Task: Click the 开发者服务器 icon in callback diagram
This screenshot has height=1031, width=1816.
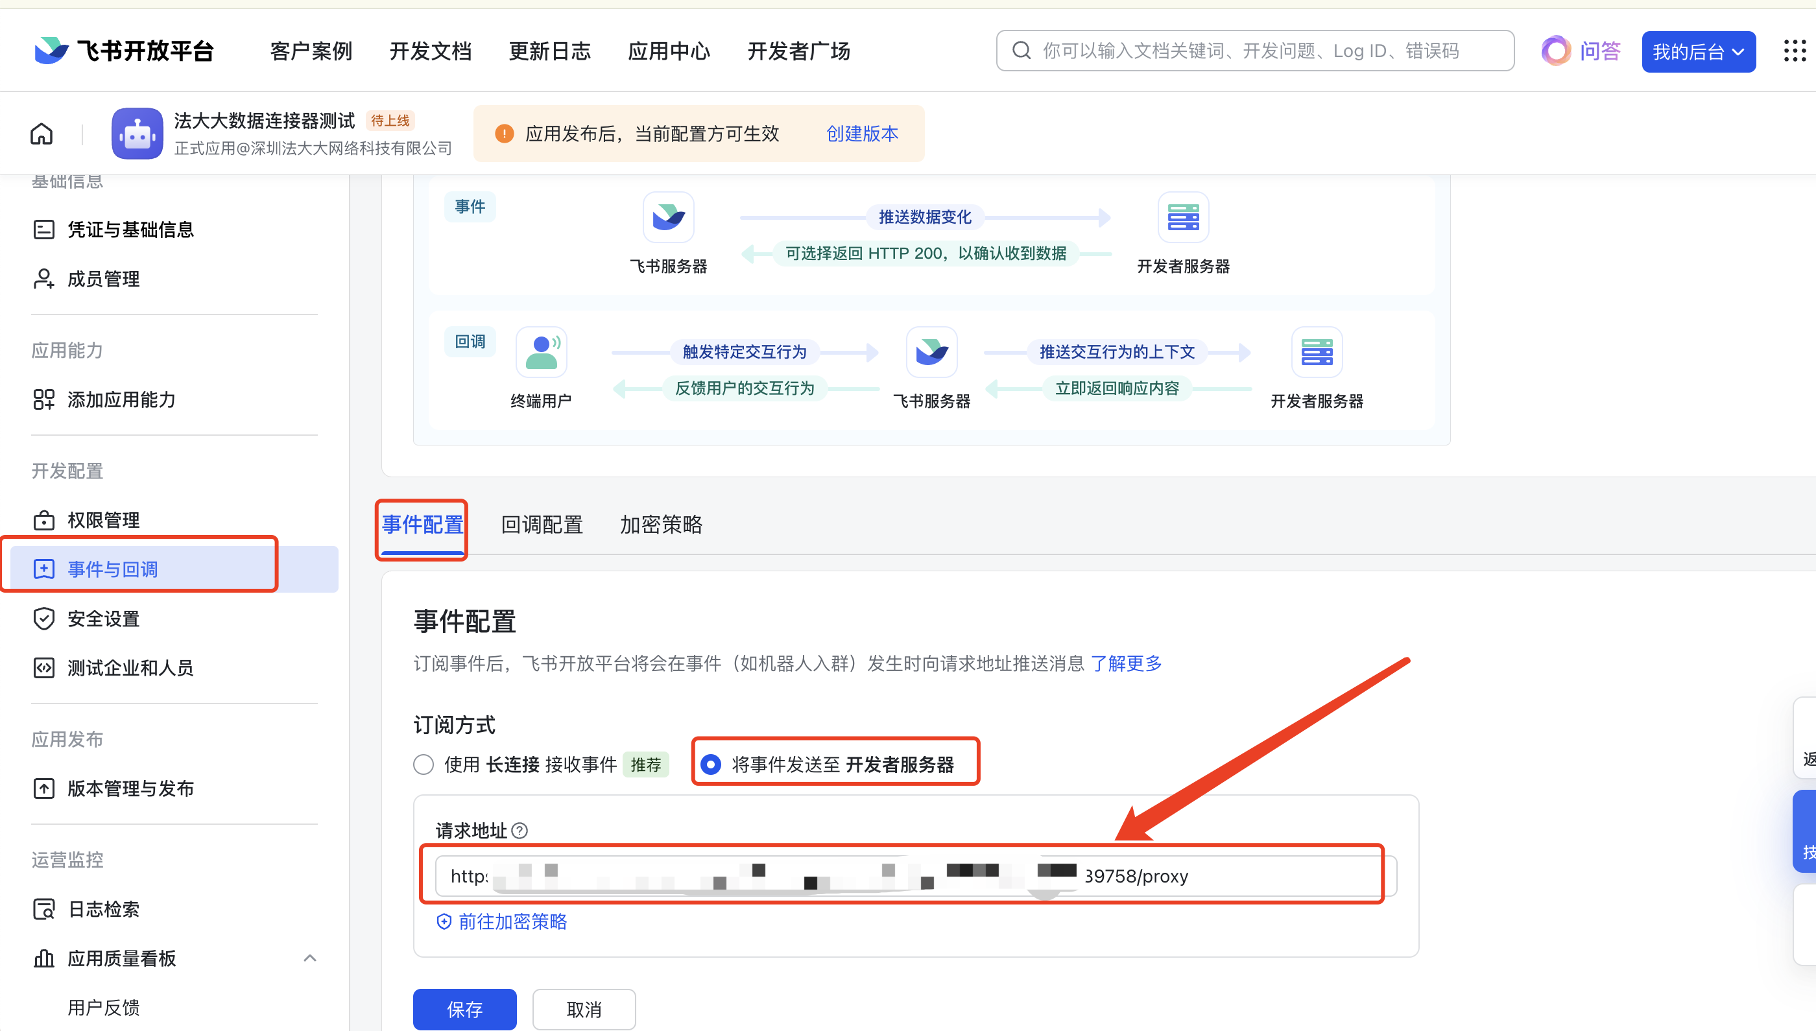Action: click(x=1317, y=352)
